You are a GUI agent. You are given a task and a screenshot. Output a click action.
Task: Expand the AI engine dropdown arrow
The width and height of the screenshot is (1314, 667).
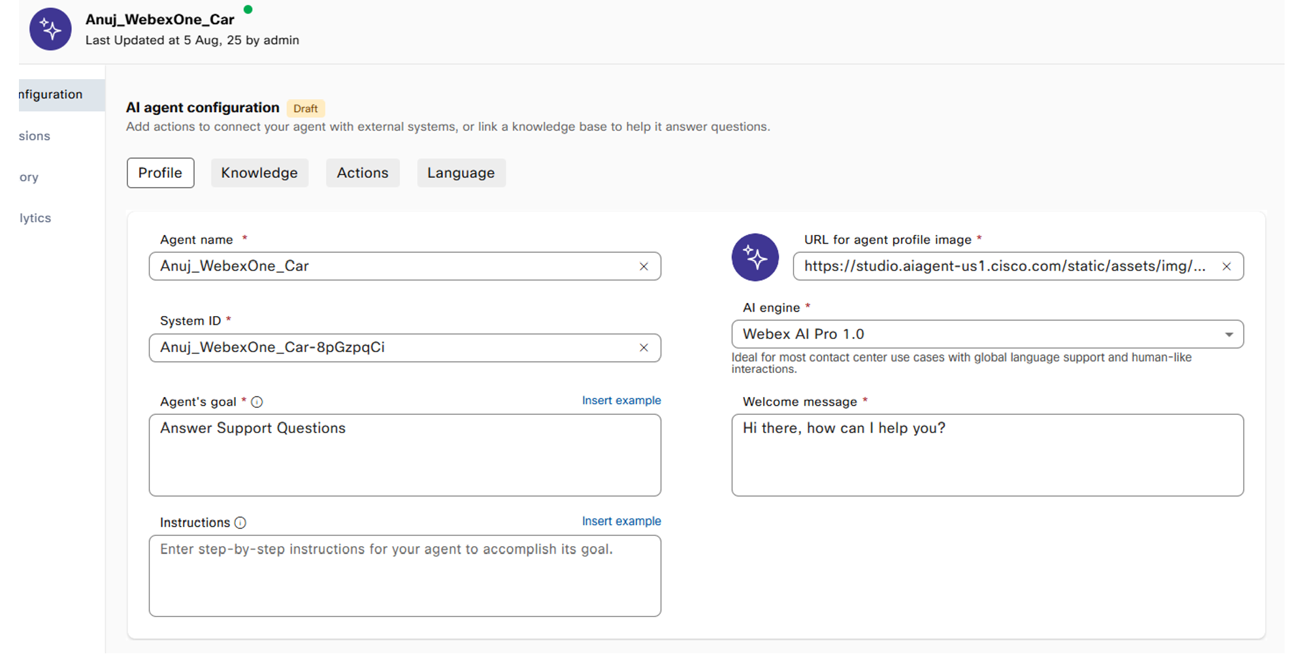(x=1228, y=334)
